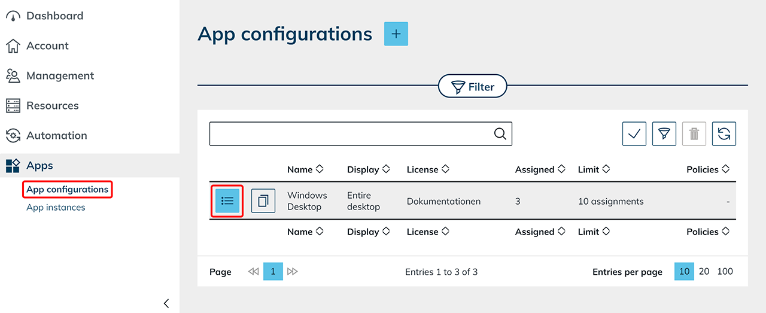Image resolution: width=766 pixels, height=313 pixels.
Task: Set entries per page to 20
Action: pyautogui.click(x=704, y=272)
